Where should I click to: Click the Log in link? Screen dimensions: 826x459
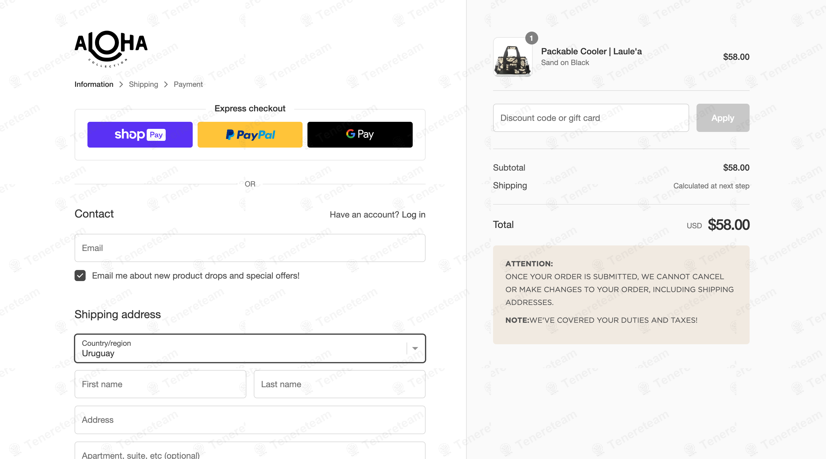[x=413, y=214]
